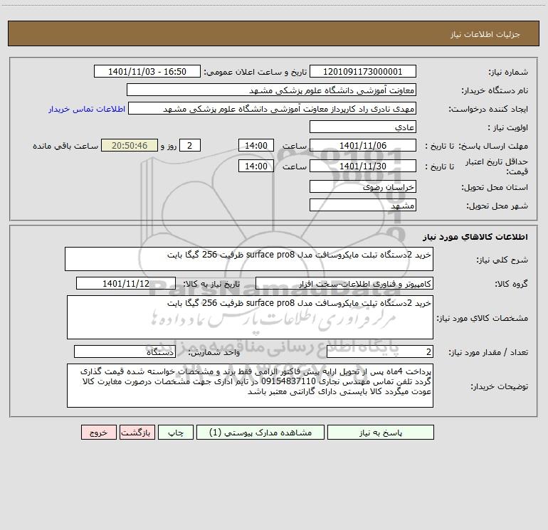Click the deadline time field 14:00 beside 1401/11/06

point(255,145)
